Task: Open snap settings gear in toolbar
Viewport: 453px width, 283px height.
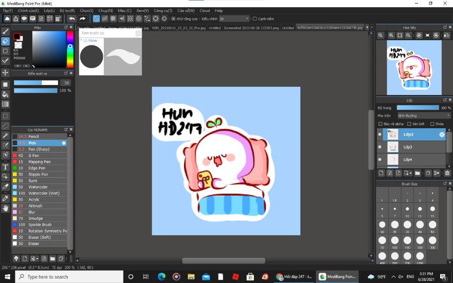Action: pyautogui.click(x=165, y=19)
